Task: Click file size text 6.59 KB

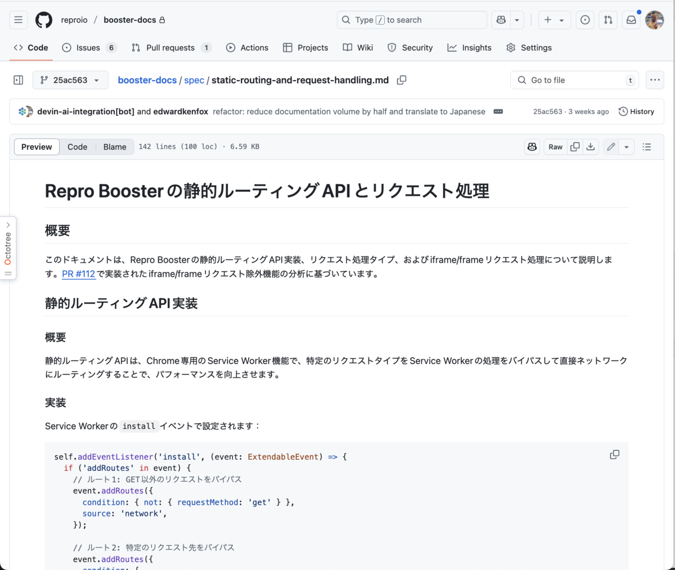Action: click(x=245, y=147)
